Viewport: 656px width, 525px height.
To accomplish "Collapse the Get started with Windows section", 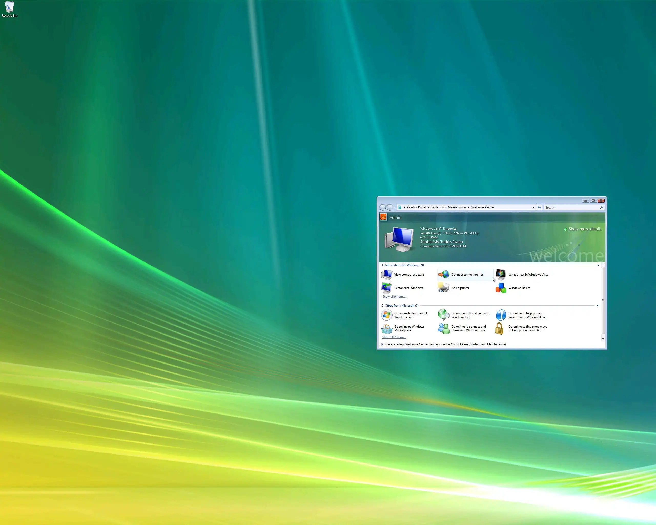I will coord(598,265).
